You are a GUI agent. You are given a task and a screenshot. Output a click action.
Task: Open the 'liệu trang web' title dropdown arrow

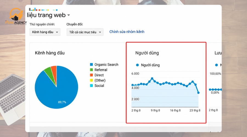click(x=69, y=15)
